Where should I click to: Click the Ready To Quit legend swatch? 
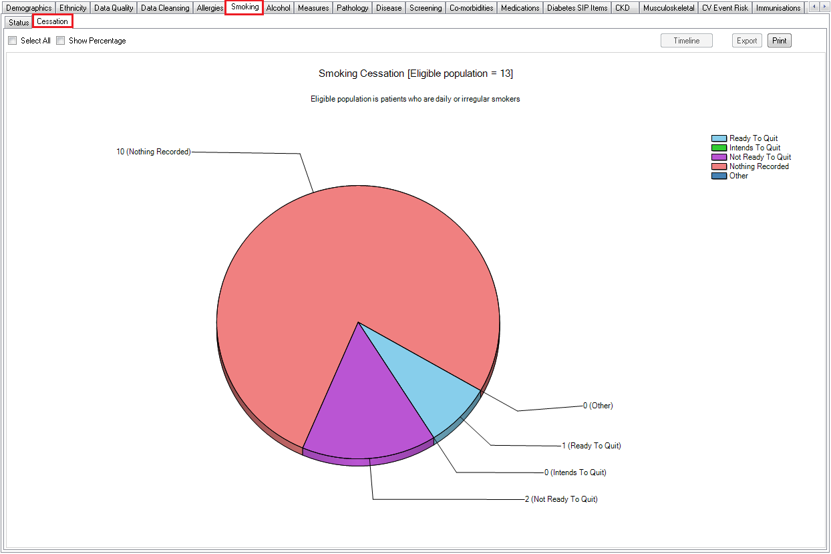(719, 138)
